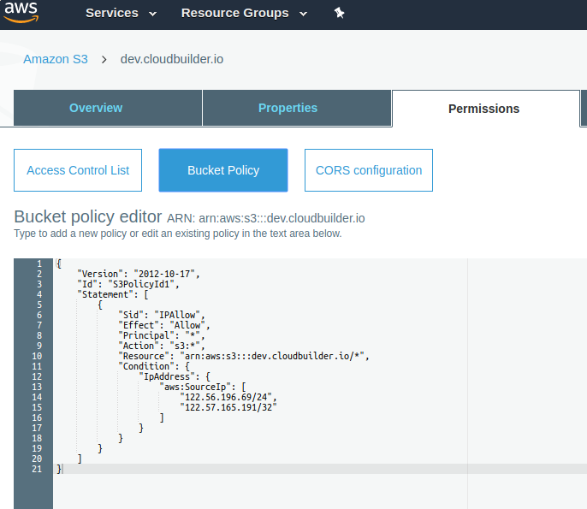
Task: Open the Services dropdown menu
Action: pos(121,13)
